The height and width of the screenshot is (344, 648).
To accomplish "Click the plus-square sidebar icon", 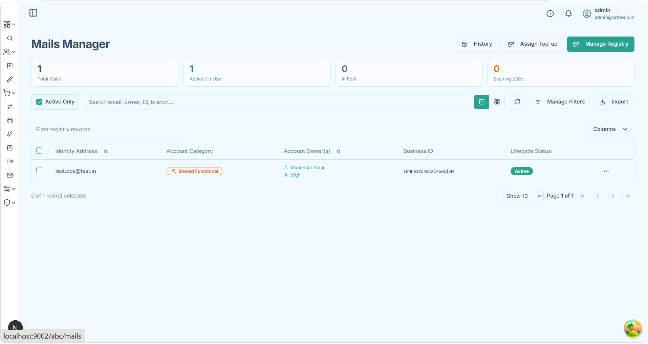I will click(10, 66).
